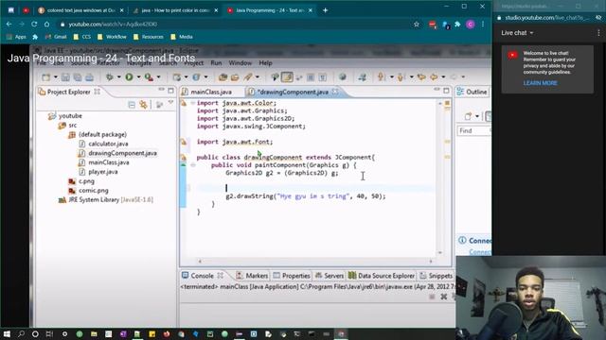The width and height of the screenshot is (606, 340).
Task: Switch to the Markers tab
Action: tap(252, 276)
